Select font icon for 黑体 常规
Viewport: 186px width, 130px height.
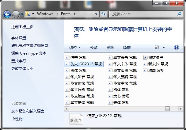pos(67,71)
